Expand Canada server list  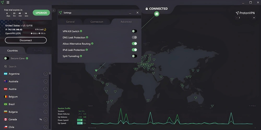tap(45, 119)
